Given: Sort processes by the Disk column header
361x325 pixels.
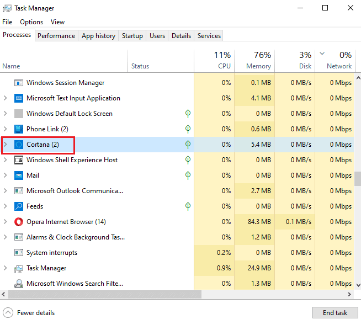Looking at the screenshot, I should [x=295, y=61].
